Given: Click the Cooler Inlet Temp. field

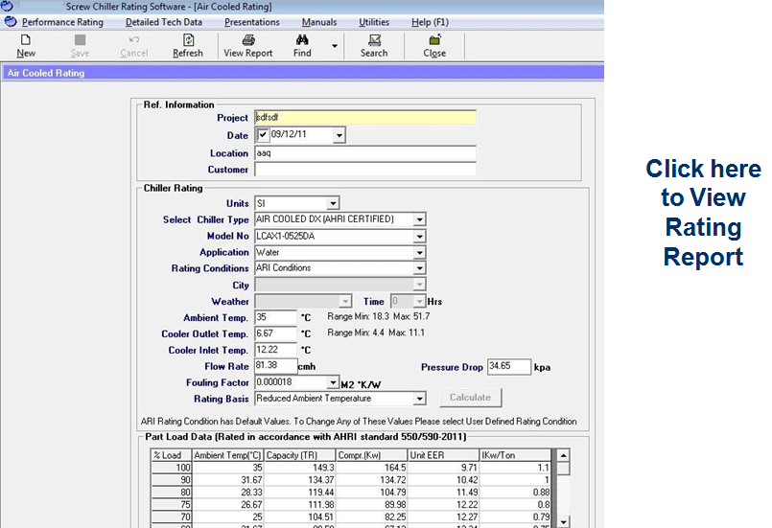Looking at the screenshot, I should pyautogui.click(x=276, y=350).
